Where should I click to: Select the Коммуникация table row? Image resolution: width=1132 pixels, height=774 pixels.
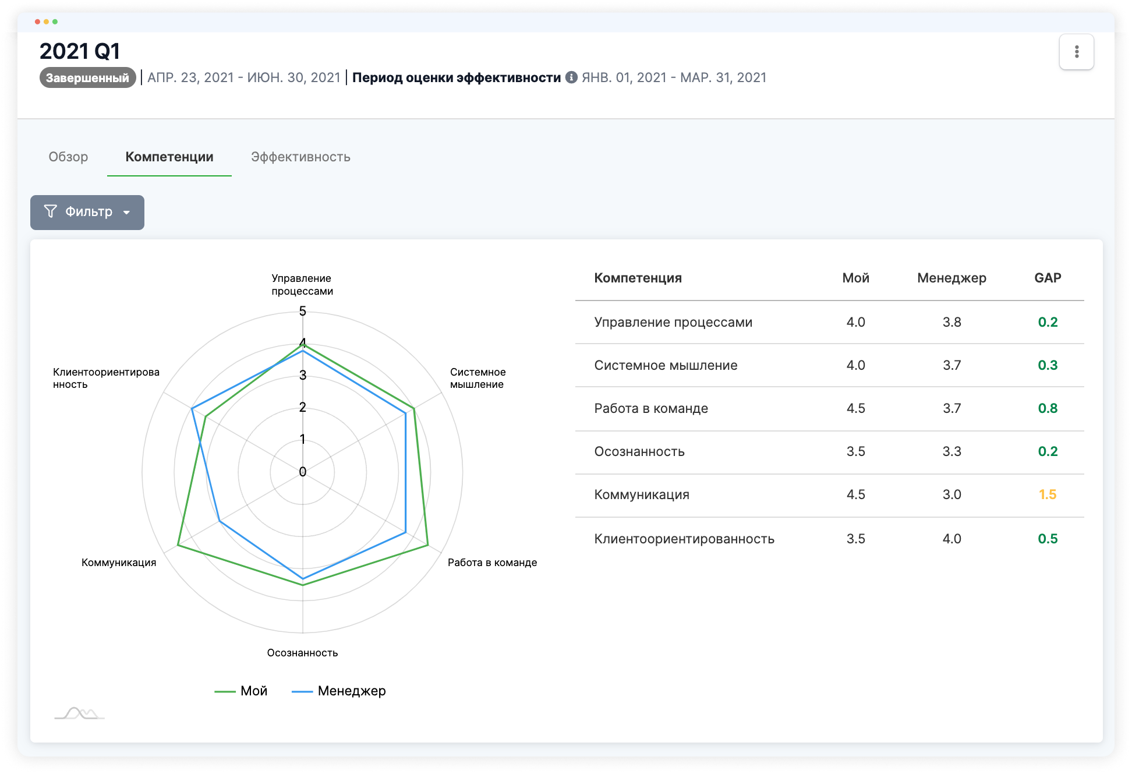[830, 494]
